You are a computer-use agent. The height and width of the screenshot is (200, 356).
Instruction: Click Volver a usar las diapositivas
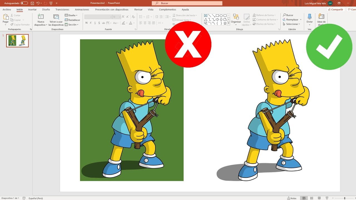click(x=56, y=20)
